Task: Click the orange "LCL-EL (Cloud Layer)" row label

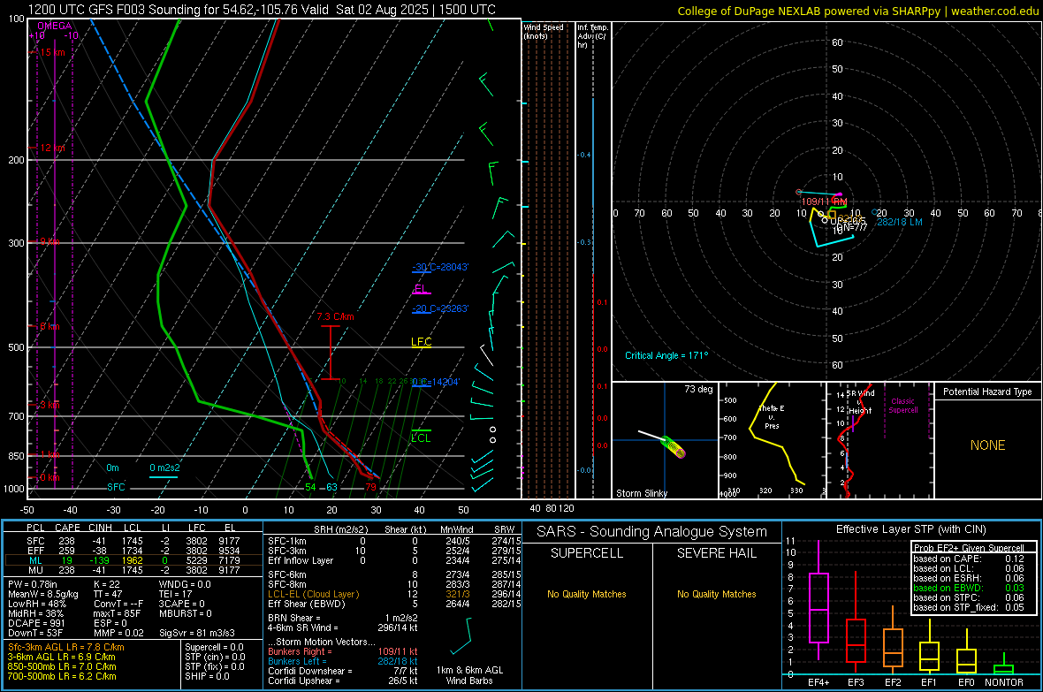Action: point(313,594)
